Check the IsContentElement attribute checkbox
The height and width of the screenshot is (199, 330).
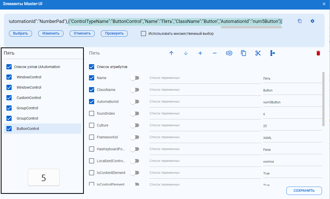click(x=92, y=173)
